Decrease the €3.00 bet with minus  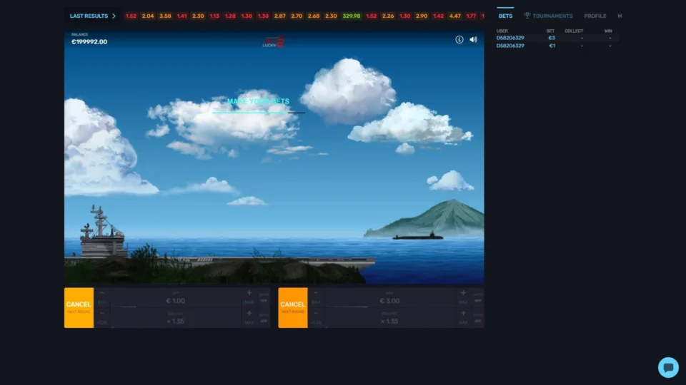tap(316, 293)
